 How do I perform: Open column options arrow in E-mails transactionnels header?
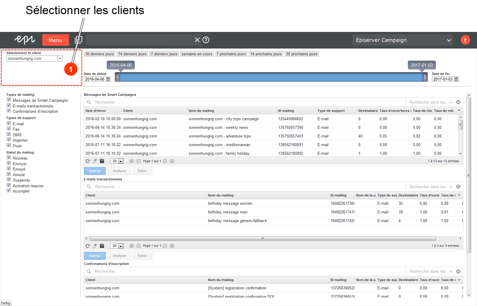tap(459, 195)
